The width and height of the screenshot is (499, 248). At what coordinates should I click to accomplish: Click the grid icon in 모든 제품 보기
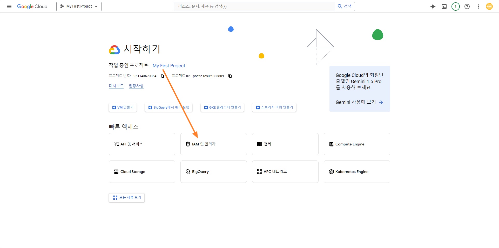(115, 198)
